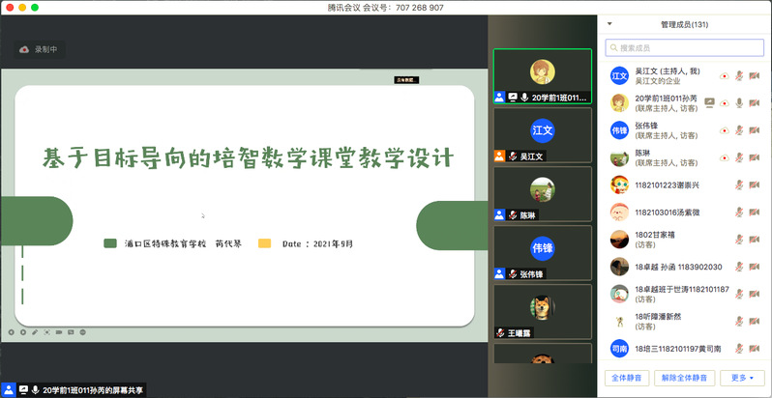Collapse the 管理成员 panel arrow

[609, 24]
